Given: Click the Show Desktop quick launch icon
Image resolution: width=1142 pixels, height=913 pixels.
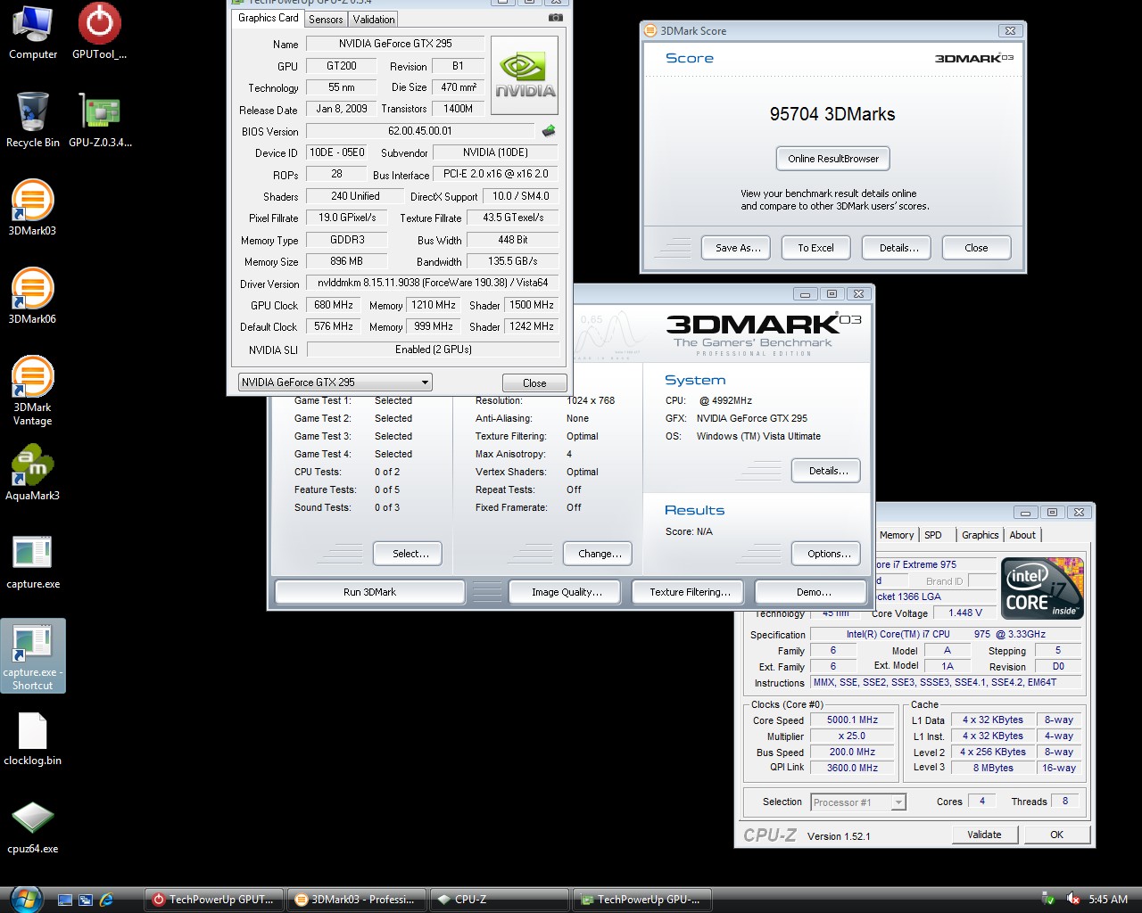Looking at the screenshot, I should pyautogui.click(x=65, y=900).
